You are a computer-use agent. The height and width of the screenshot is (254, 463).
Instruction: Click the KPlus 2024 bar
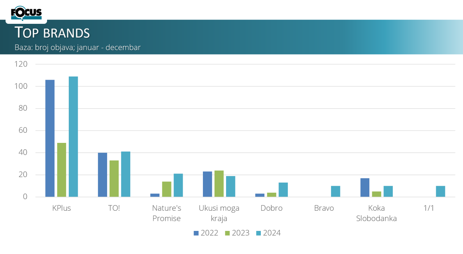point(73,137)
